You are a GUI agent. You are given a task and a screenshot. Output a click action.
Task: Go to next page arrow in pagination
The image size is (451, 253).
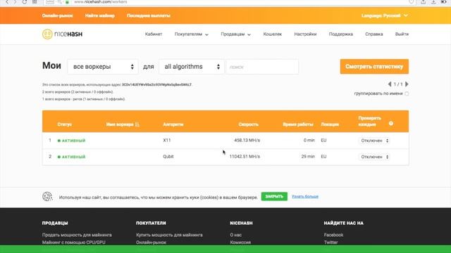pos(407,84)
